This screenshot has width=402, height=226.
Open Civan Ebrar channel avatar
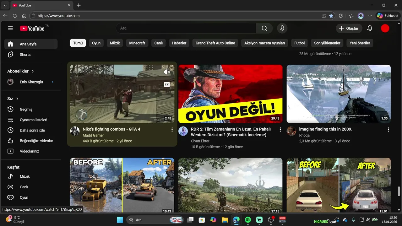183,131
